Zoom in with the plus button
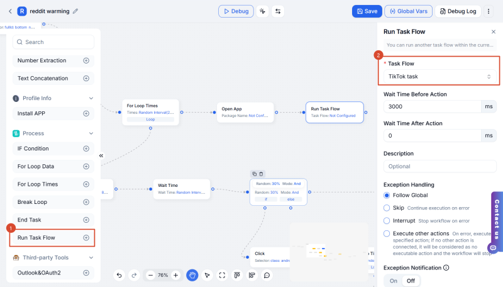The width and height of the screenshot is (503, 287). [176, 275]
